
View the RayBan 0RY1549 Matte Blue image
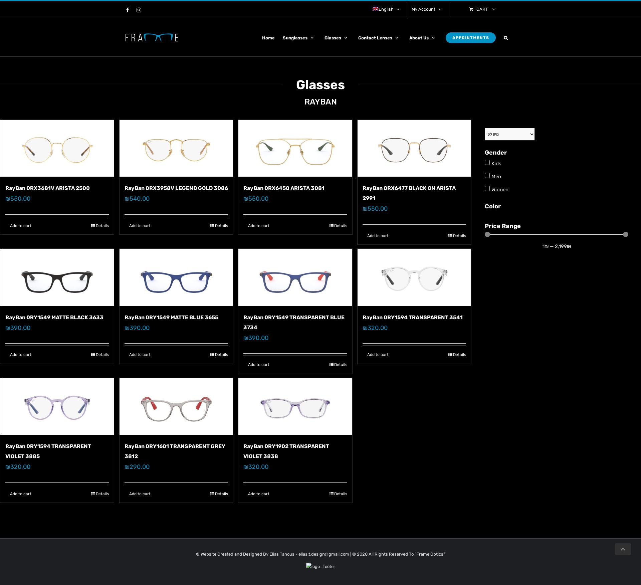(176, 277)
